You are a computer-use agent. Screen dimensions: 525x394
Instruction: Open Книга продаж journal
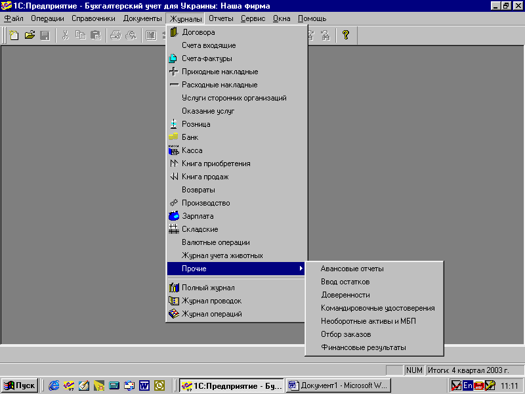[x=236, y=177]
